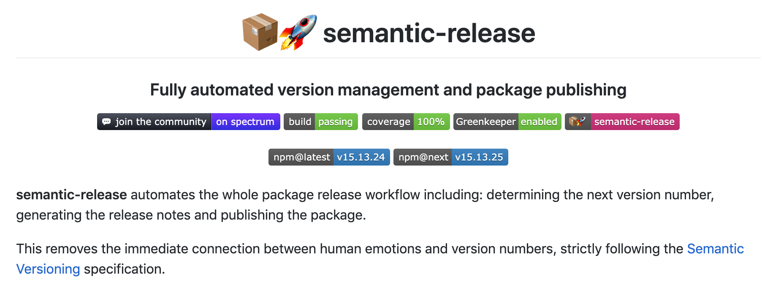This screenshot has width=781, height=288.
Task: Follow the 'Semantic Versioning' specification link
Action: click(715, 249)
